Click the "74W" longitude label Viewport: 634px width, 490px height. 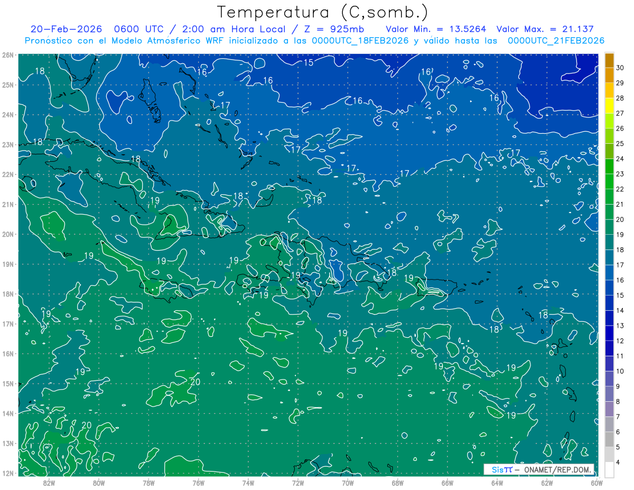248,483
